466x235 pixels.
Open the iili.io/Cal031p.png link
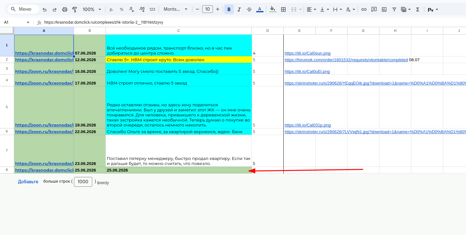click(308, 125)
